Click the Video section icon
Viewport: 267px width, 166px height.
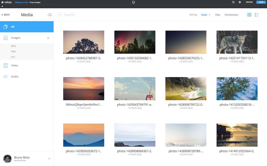5,65
